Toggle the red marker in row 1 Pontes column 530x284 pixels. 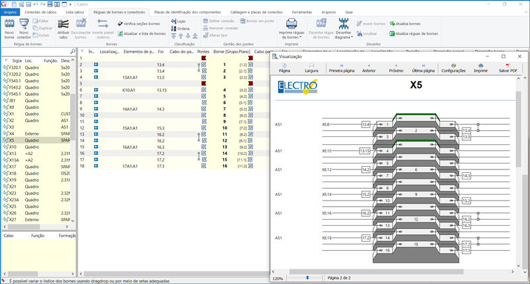[204, 58]
